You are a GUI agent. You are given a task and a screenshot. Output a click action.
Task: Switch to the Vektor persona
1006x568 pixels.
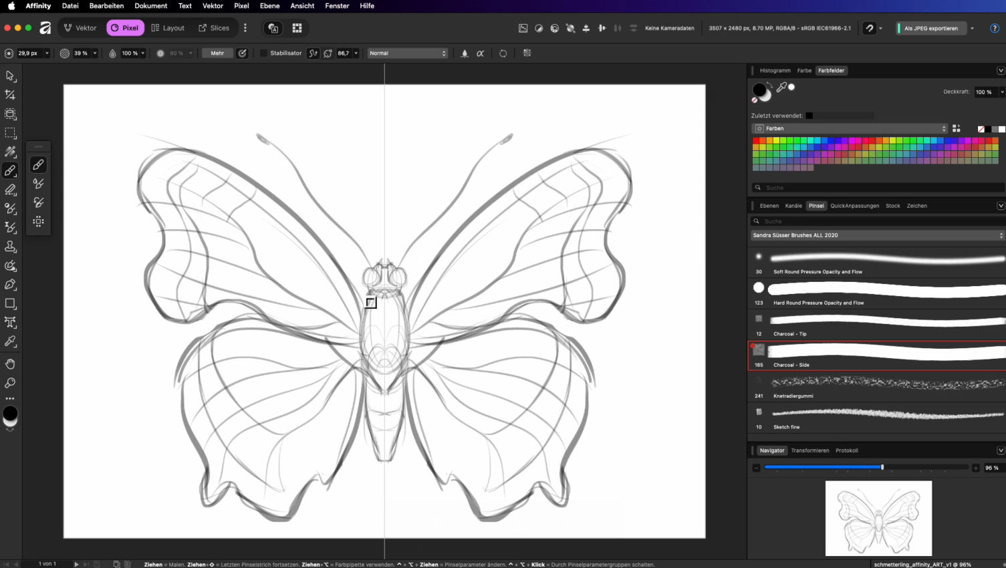[x=80, y=28]
